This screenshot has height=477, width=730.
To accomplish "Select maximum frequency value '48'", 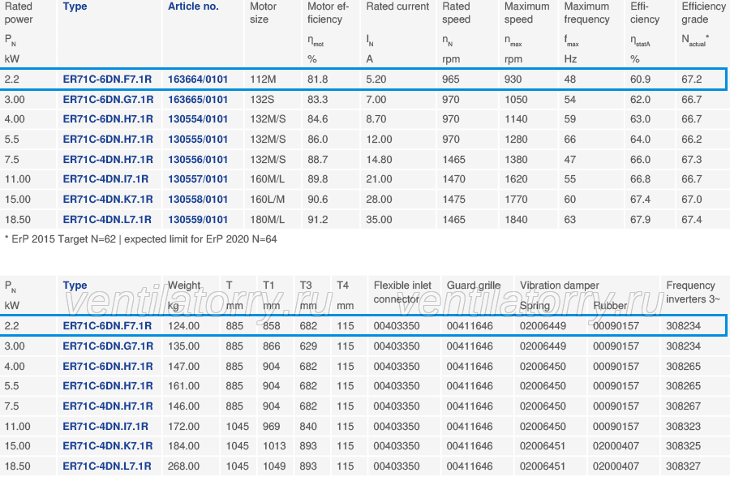I will pos(570,79).
